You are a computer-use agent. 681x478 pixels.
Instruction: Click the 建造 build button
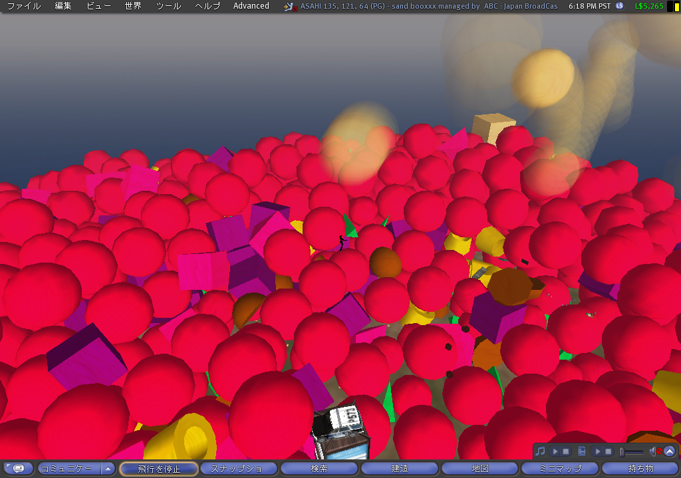400,469
